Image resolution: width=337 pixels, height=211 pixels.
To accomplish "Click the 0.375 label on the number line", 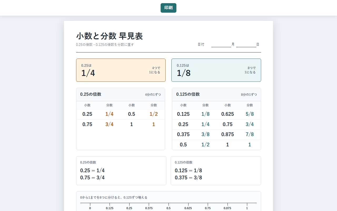I will [x=149, y=208].
